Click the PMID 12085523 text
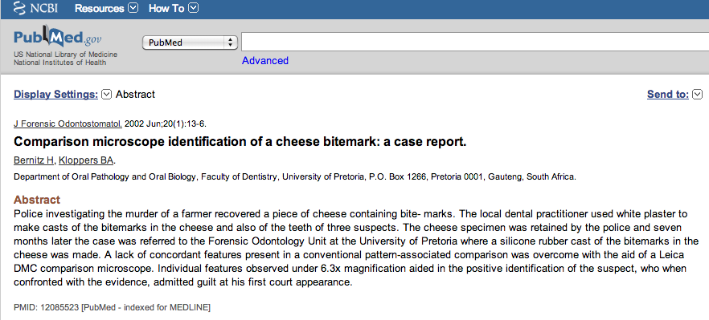709x320 pixels. [112, 308]
